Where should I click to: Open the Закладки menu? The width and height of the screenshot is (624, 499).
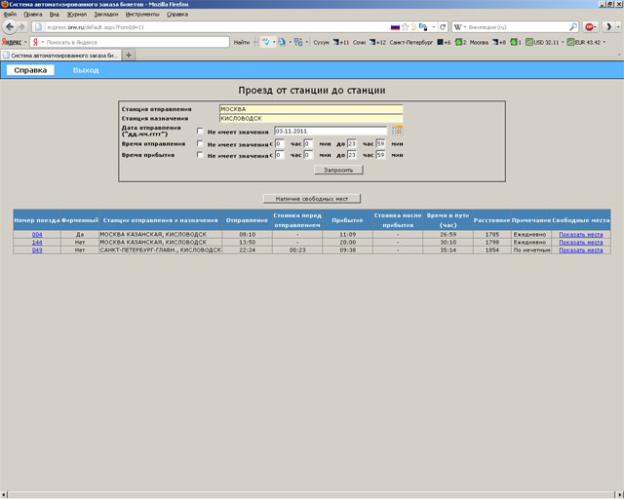[x=106, y=16]
